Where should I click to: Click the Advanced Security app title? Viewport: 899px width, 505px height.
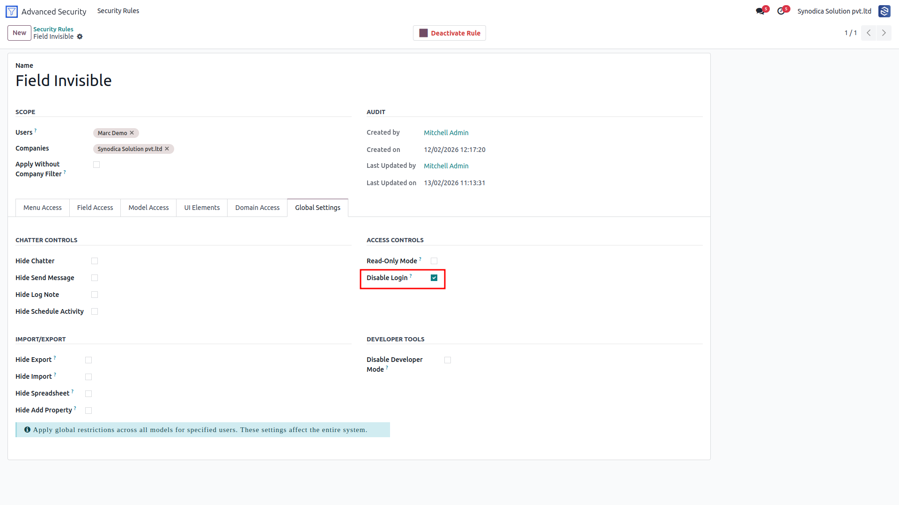point(54,12)
